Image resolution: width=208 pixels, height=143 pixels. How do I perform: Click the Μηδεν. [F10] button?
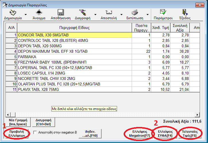point(90,134)
